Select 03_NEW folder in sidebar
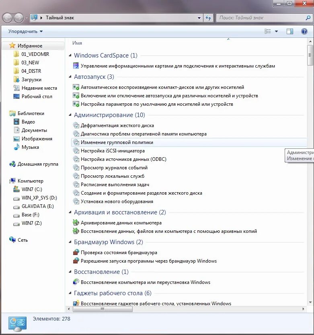This screenshot has width=314, height=335. pos(30,63)
